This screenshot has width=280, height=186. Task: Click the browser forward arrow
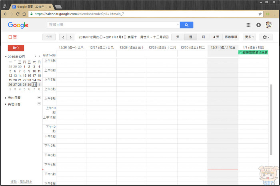12,14
